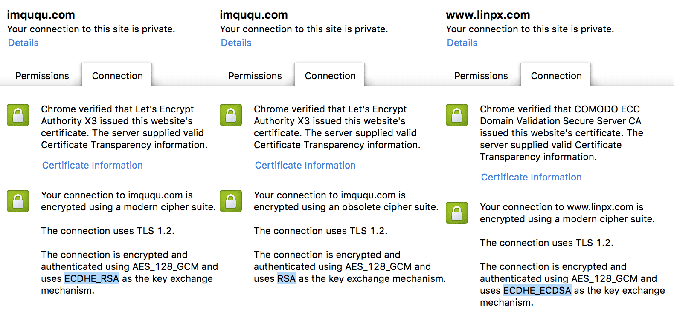Click the lock icon beside the obsolete cipher suite text
The height and width of the screenshot is (315, 674).
tap(231, 201)
